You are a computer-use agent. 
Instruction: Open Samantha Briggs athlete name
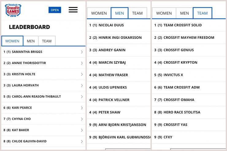27,52
